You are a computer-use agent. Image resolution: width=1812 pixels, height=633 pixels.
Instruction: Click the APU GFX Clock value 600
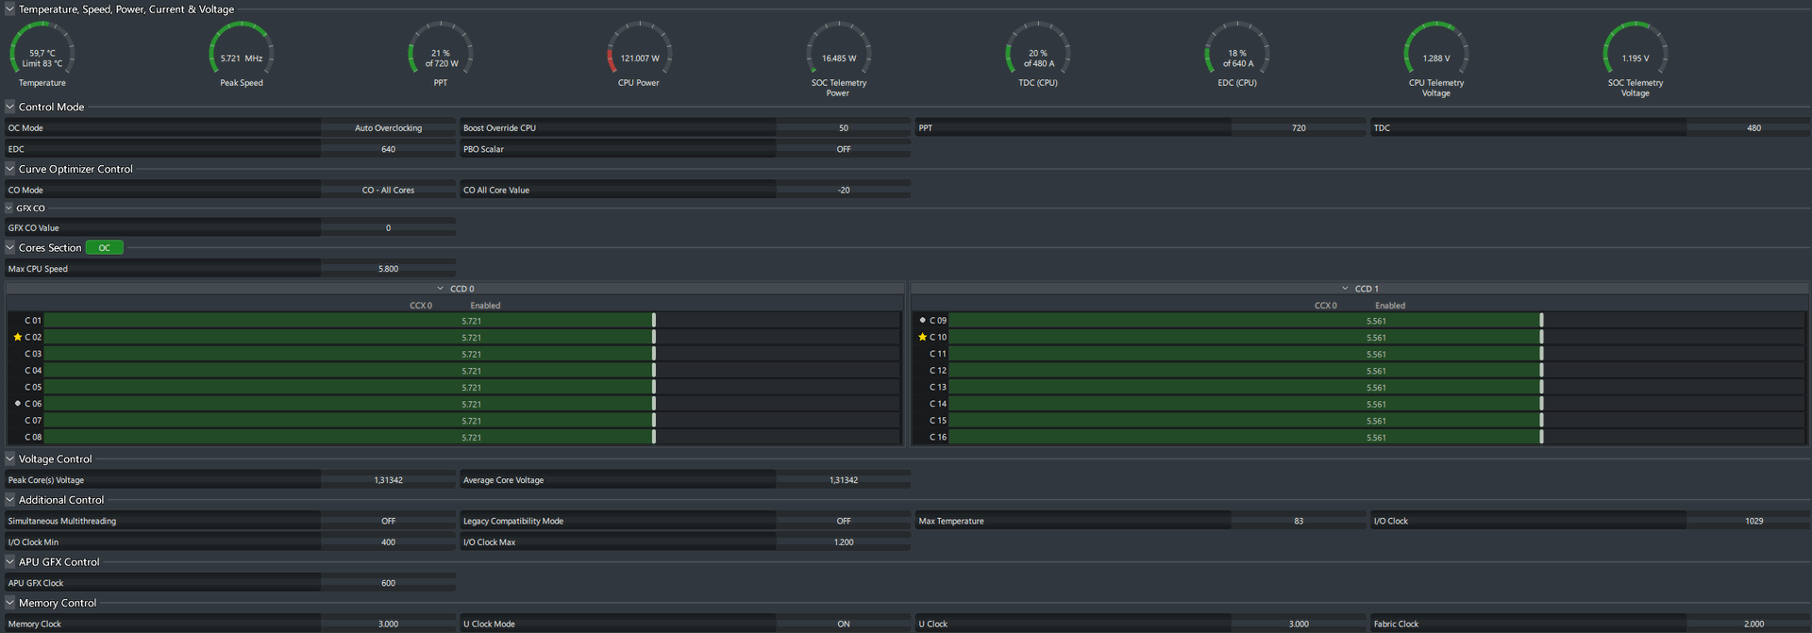tap(388, 583)
